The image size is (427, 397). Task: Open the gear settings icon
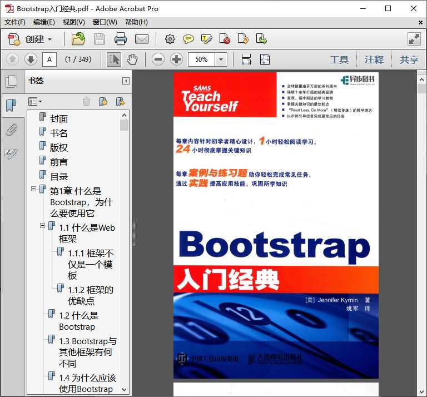170,39
